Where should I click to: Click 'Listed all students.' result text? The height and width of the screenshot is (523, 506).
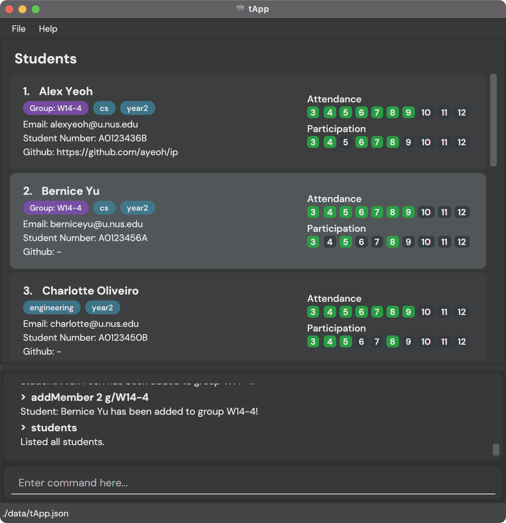pyautogui.click(x=62, y=442)
